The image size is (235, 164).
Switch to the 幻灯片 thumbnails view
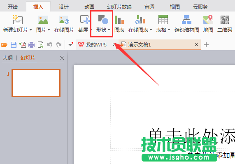(28, 58)
